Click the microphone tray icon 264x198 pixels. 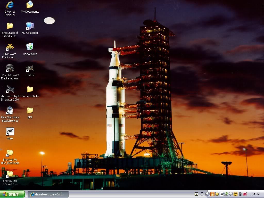coord(240,194)
